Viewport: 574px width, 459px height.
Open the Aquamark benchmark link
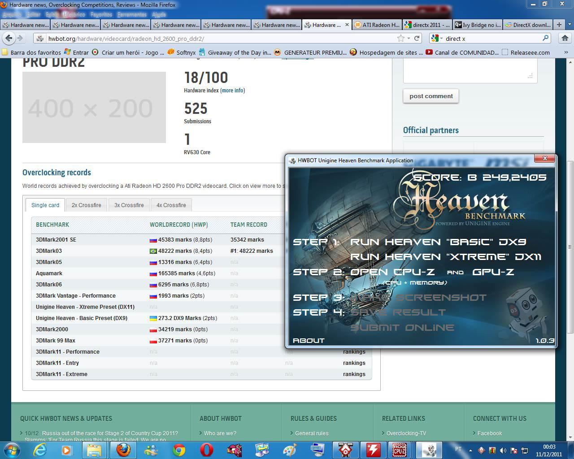(49, 273)
